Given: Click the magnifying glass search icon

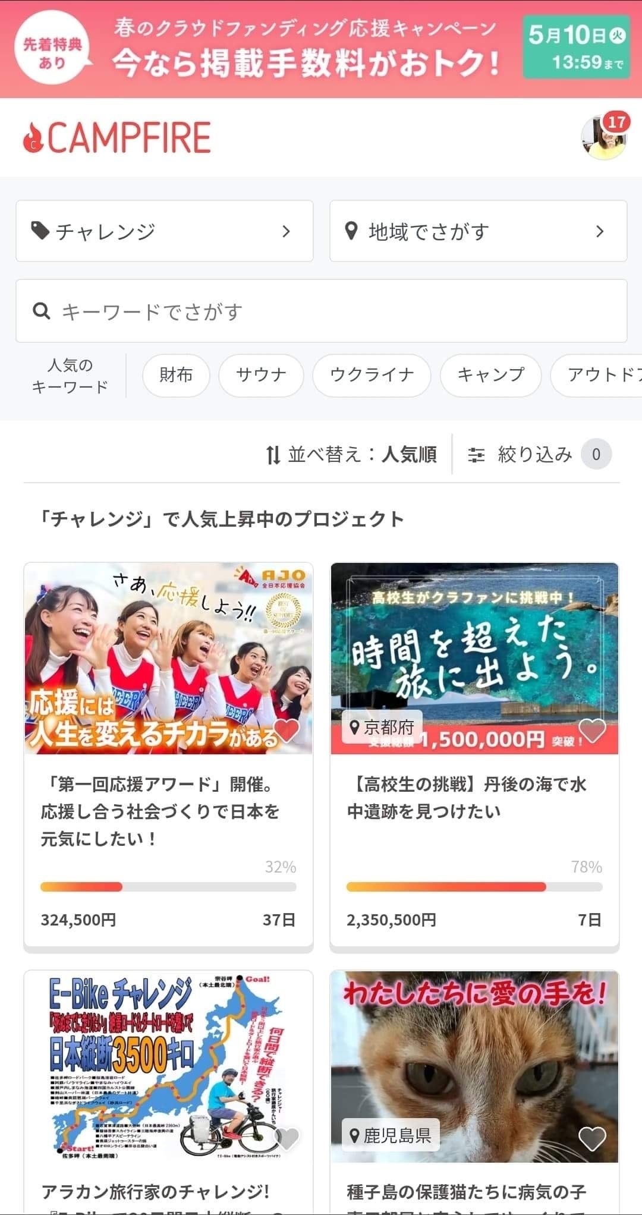Looking at the screenshot, I should [41, 311].
